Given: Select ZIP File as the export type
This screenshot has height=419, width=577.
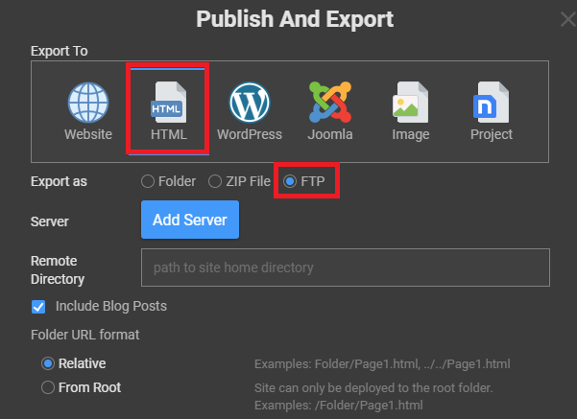Looking at the screenshot, I should point(215,181).
